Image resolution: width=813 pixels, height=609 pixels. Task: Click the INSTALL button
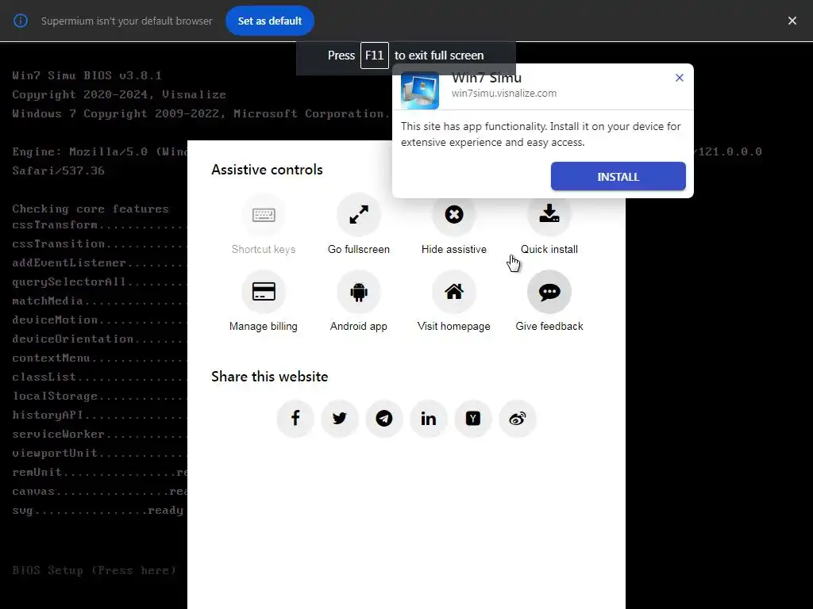click(618, 177)
